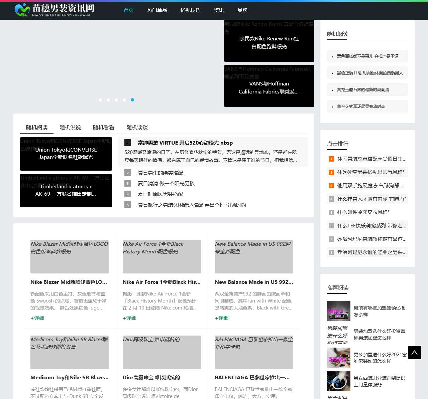Go to 搭配技巧 in navigation bar

[191, 10]
